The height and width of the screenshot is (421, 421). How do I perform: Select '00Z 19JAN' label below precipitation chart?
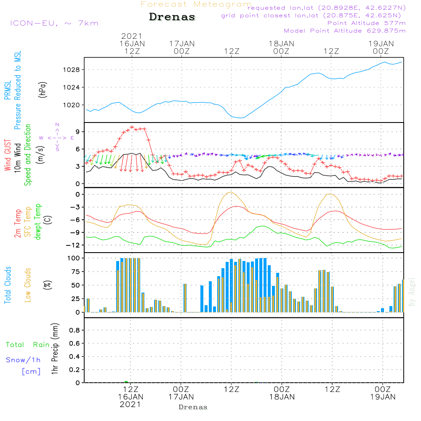click(x=383, y=393)
